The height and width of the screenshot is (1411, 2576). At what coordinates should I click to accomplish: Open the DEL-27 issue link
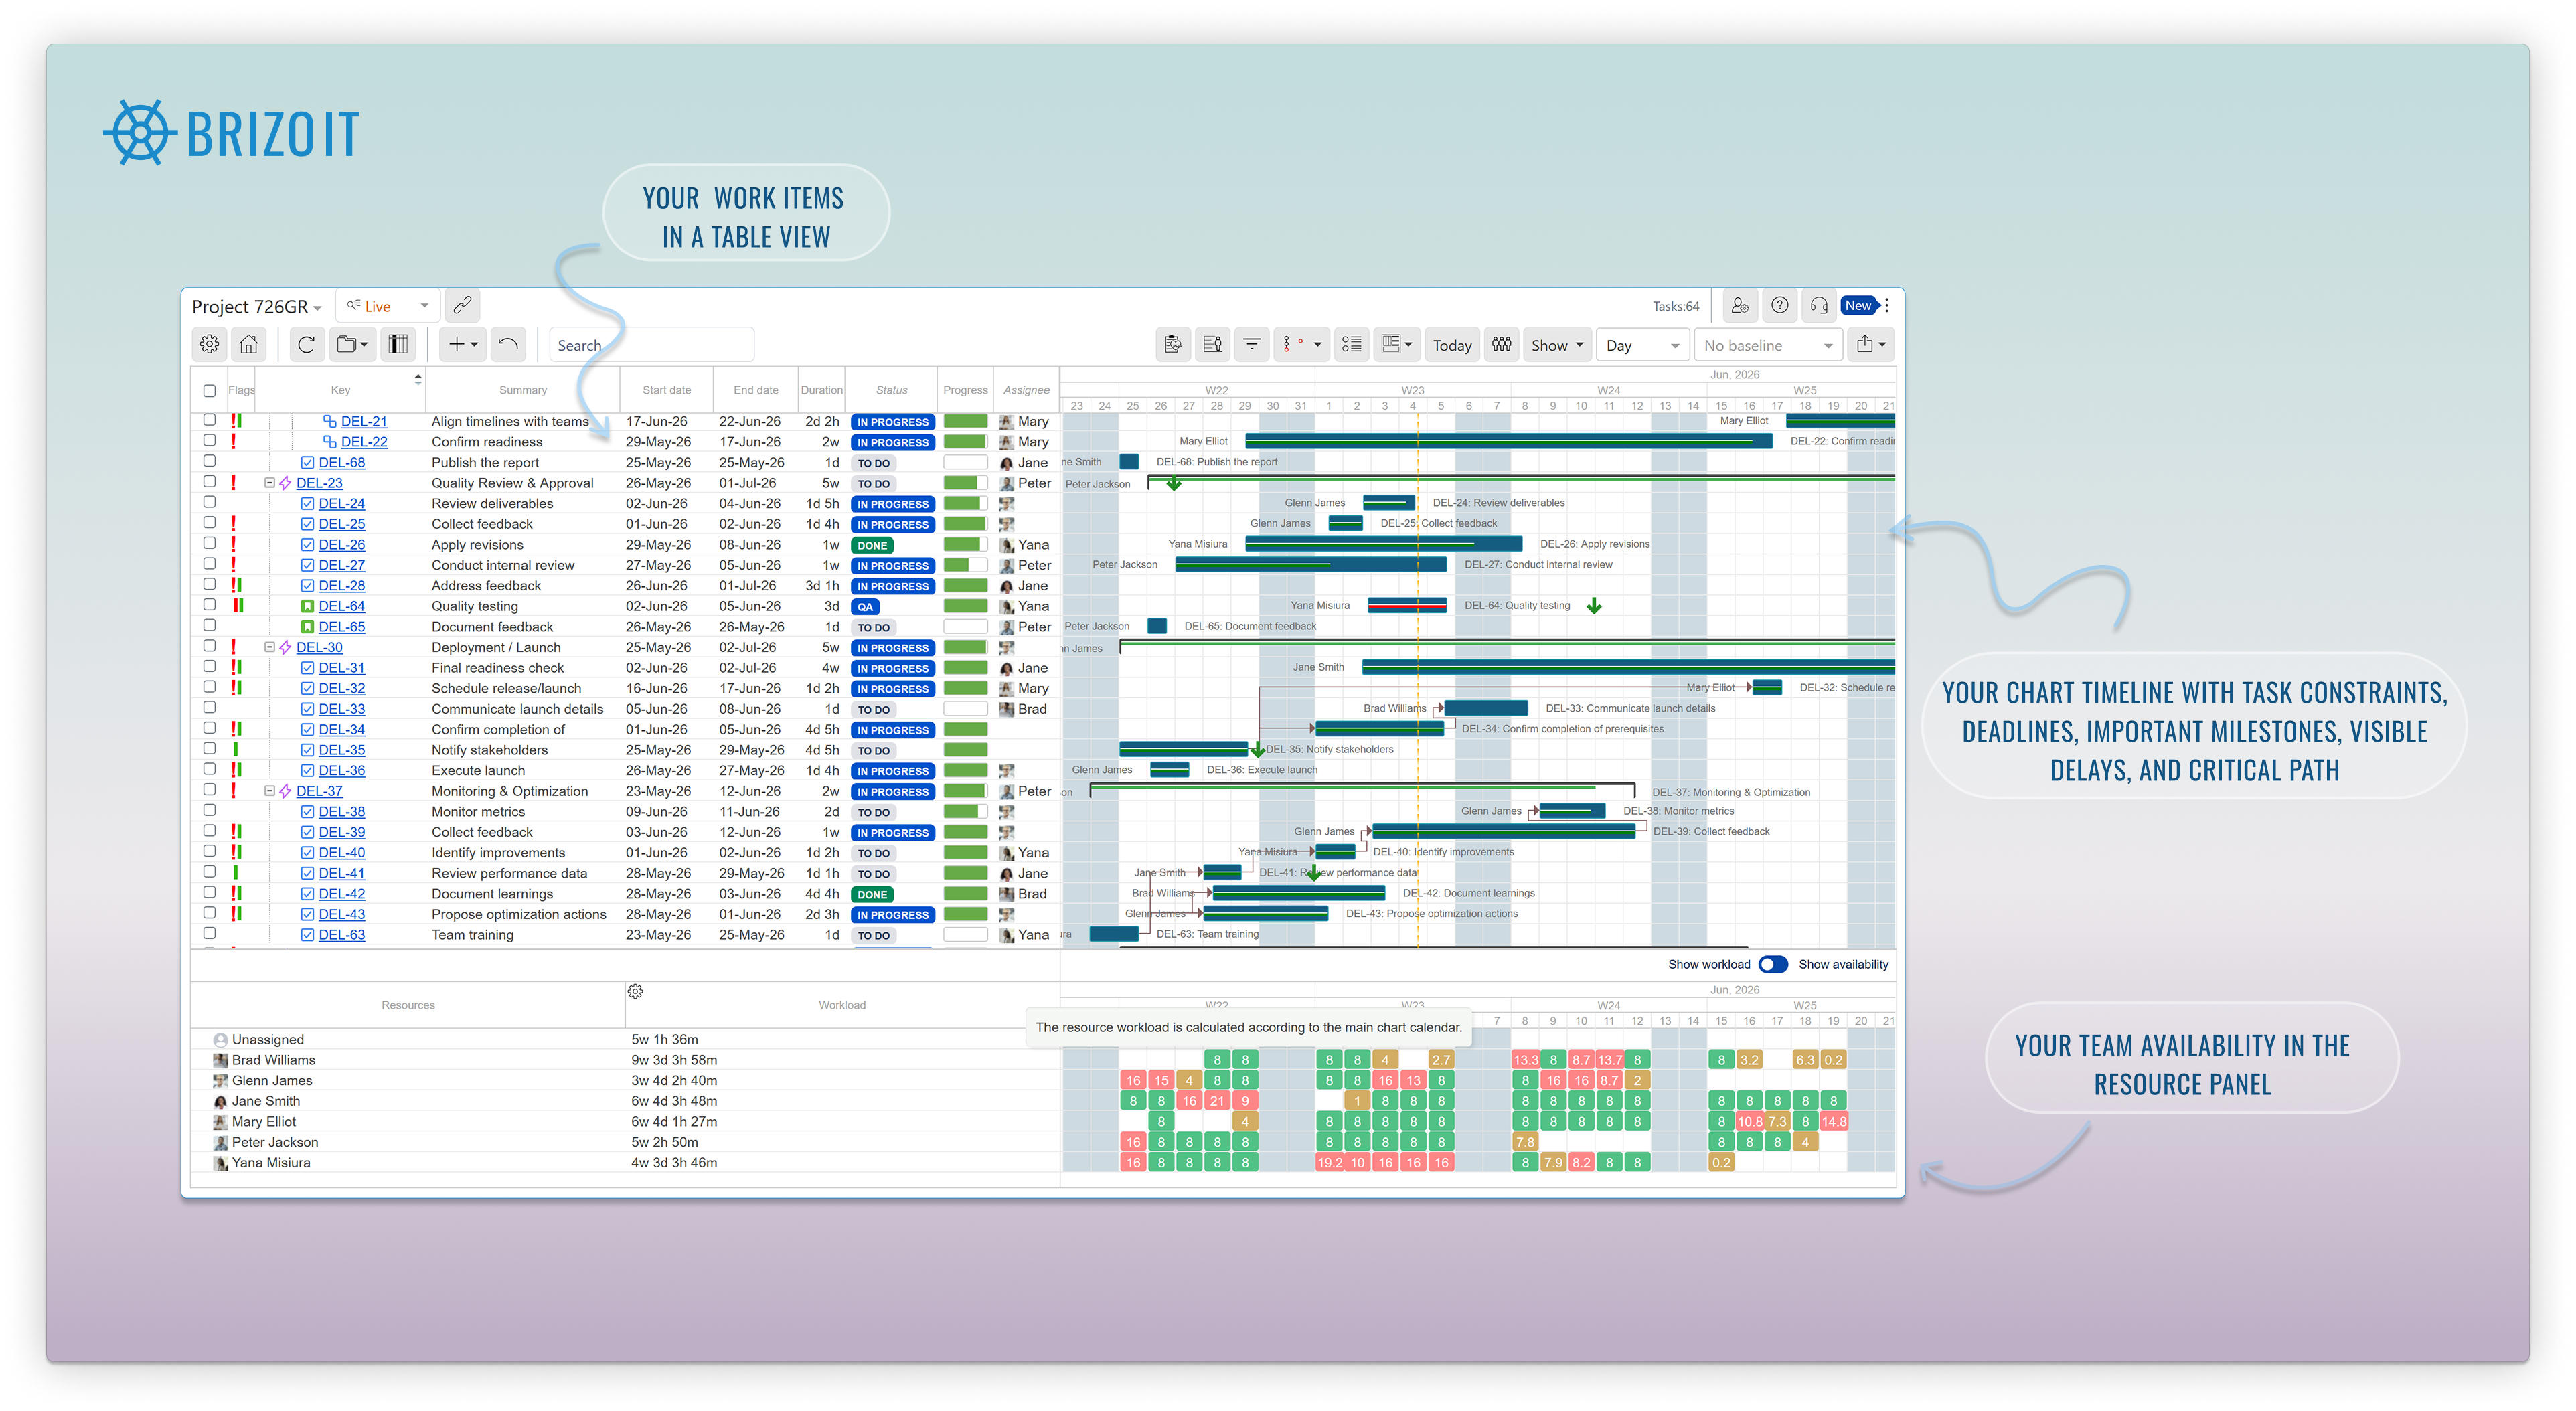coord(342,565)
